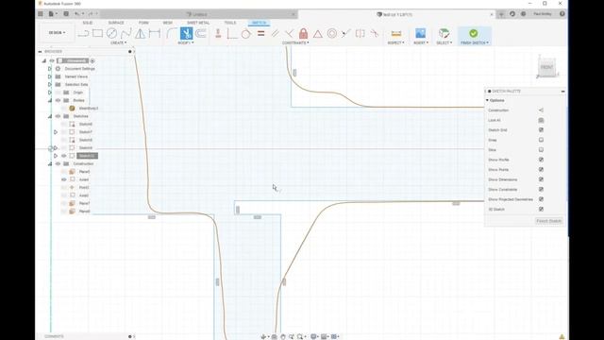Open the Insert menu dropdown
Viewport: 604px width, 340px height.
421,42
